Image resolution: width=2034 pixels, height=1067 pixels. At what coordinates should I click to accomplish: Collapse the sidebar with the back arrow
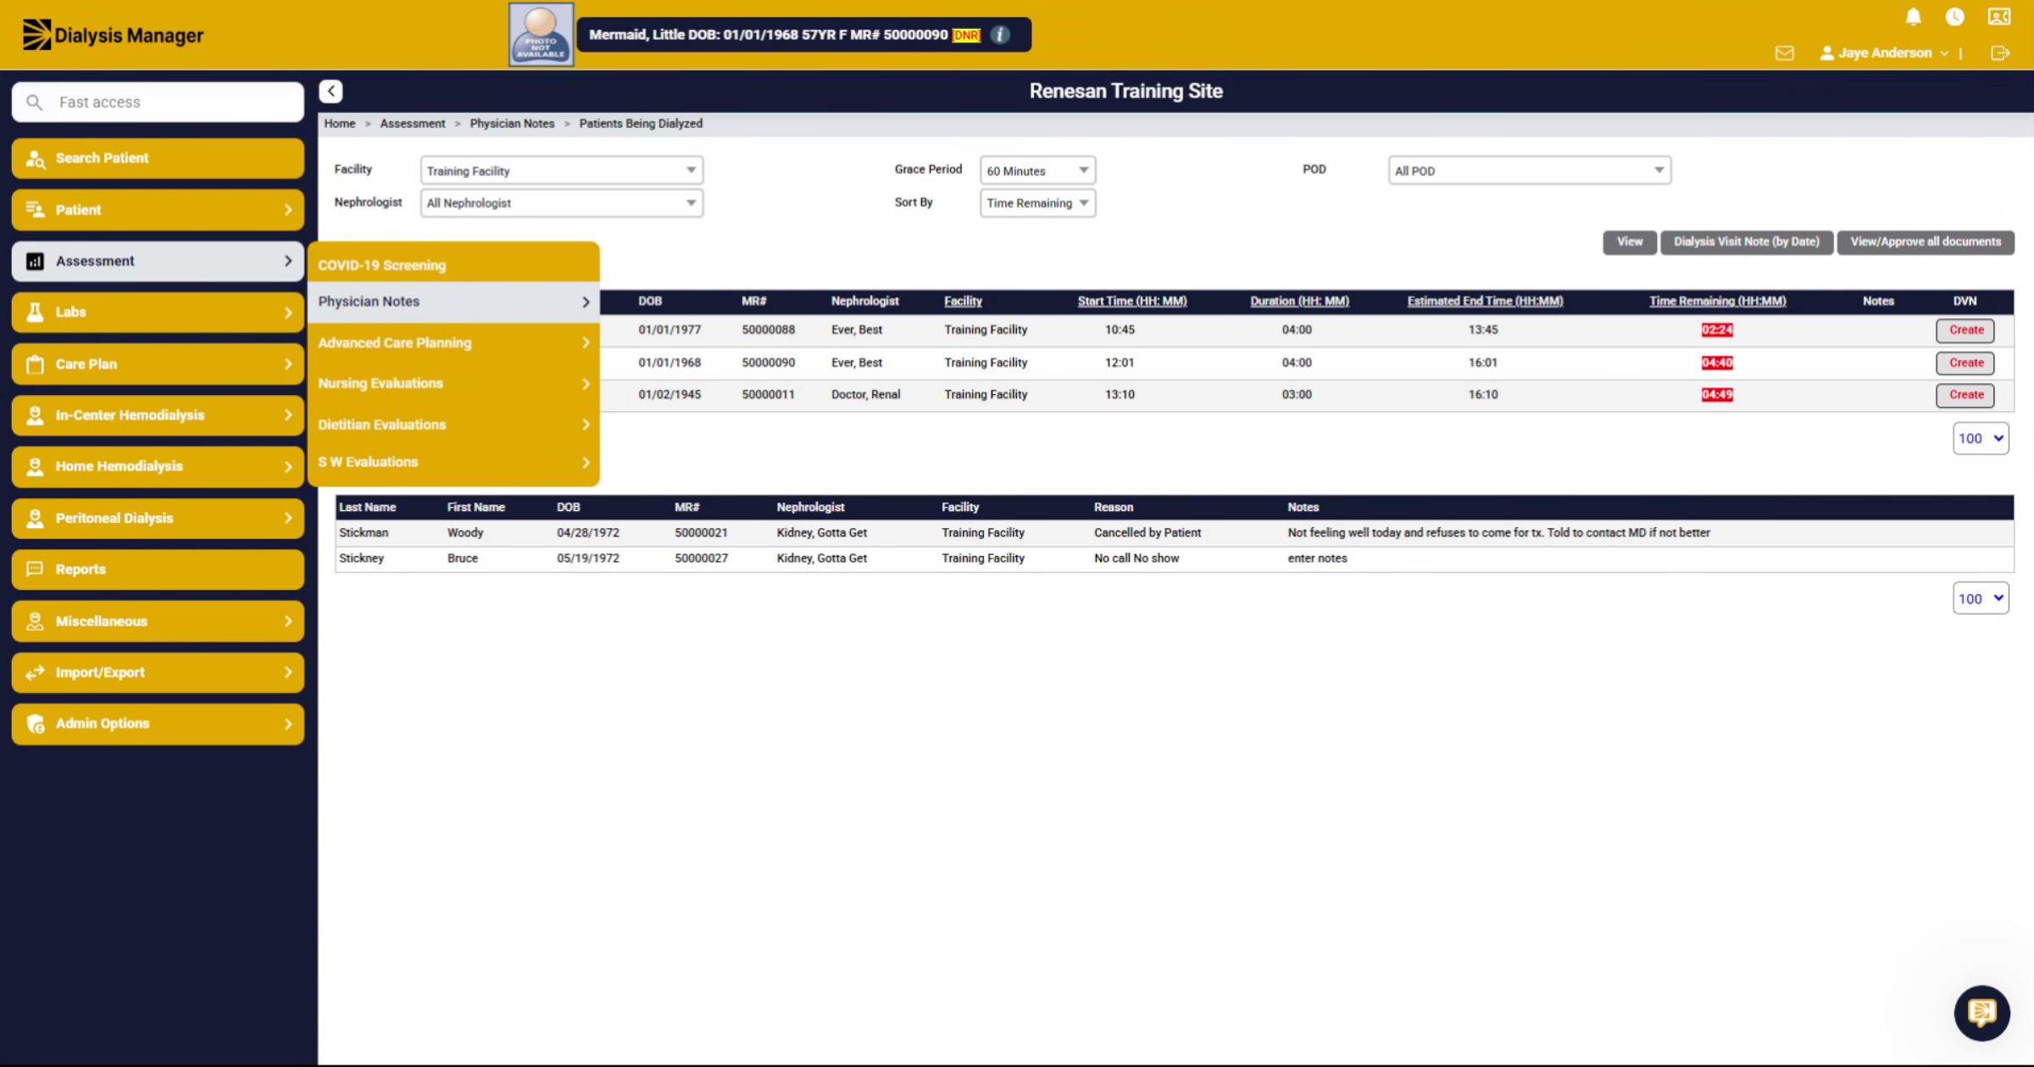pyautogui.click(x=331, y=91)
